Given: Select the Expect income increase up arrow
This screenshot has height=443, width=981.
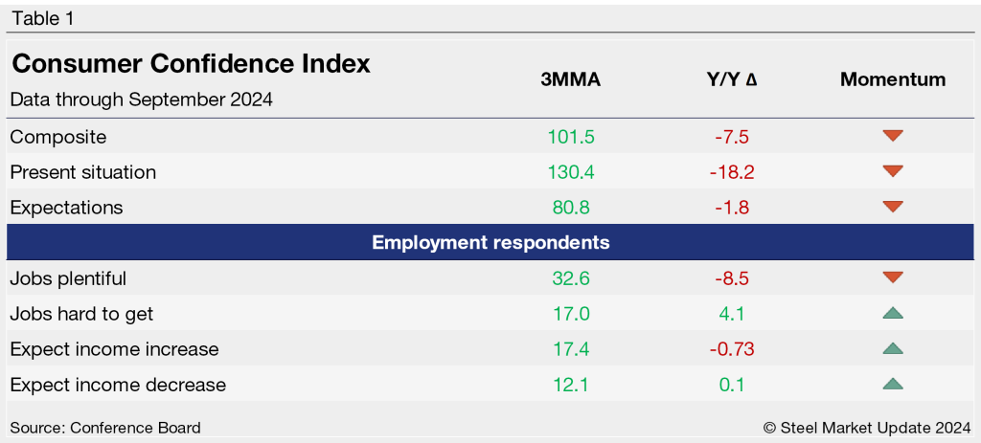Looking at the screenshot, I should pos(893,348).
